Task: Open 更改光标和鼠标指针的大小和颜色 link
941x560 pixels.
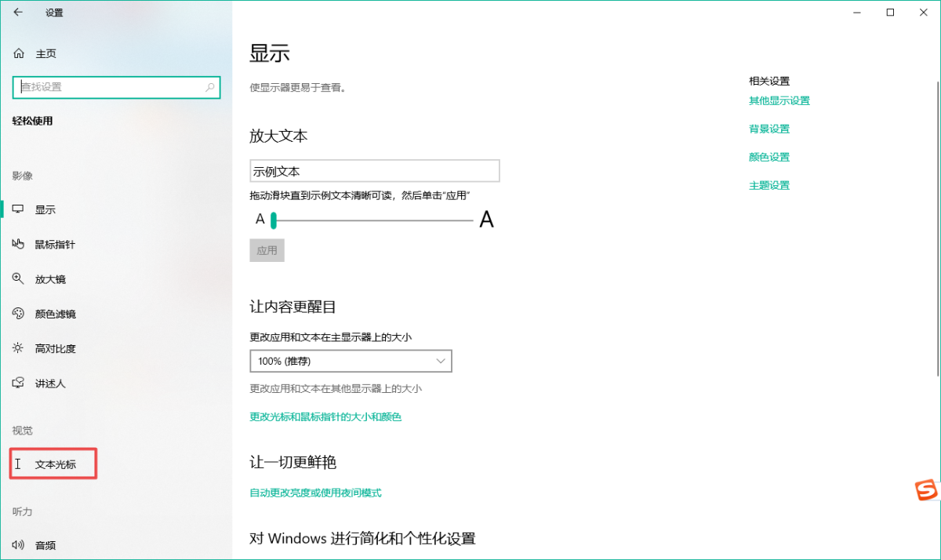Action: pyautogui.click(x=325, y=417)
